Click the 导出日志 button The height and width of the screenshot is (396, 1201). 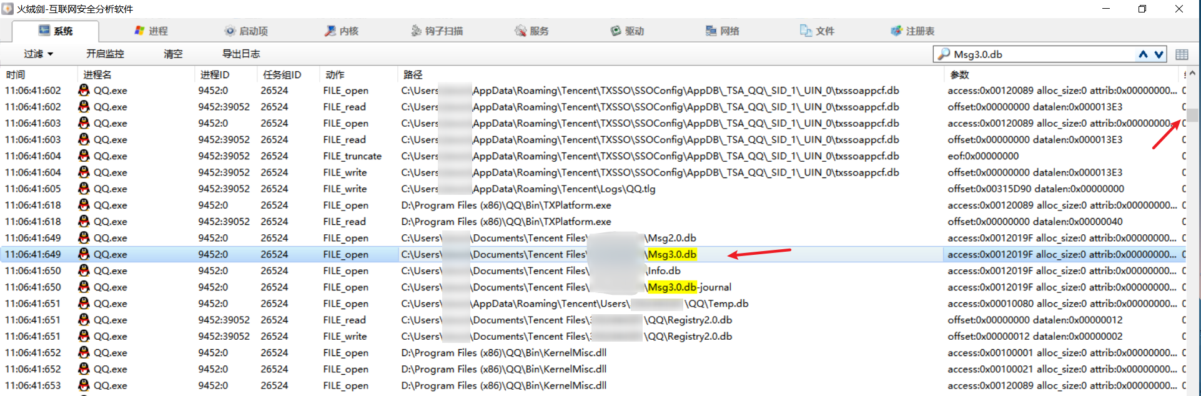click(241, 54)
